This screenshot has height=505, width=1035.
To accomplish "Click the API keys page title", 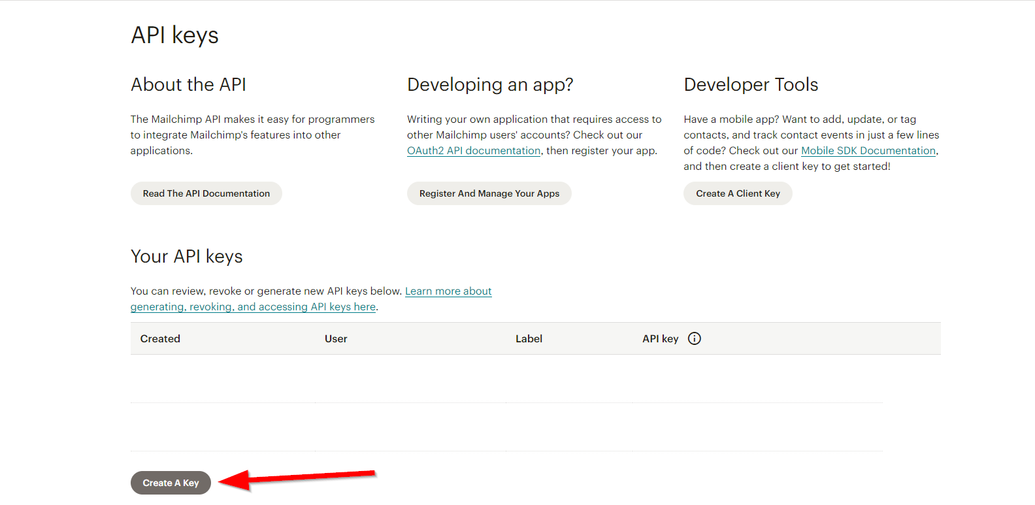I will (174, 35).
